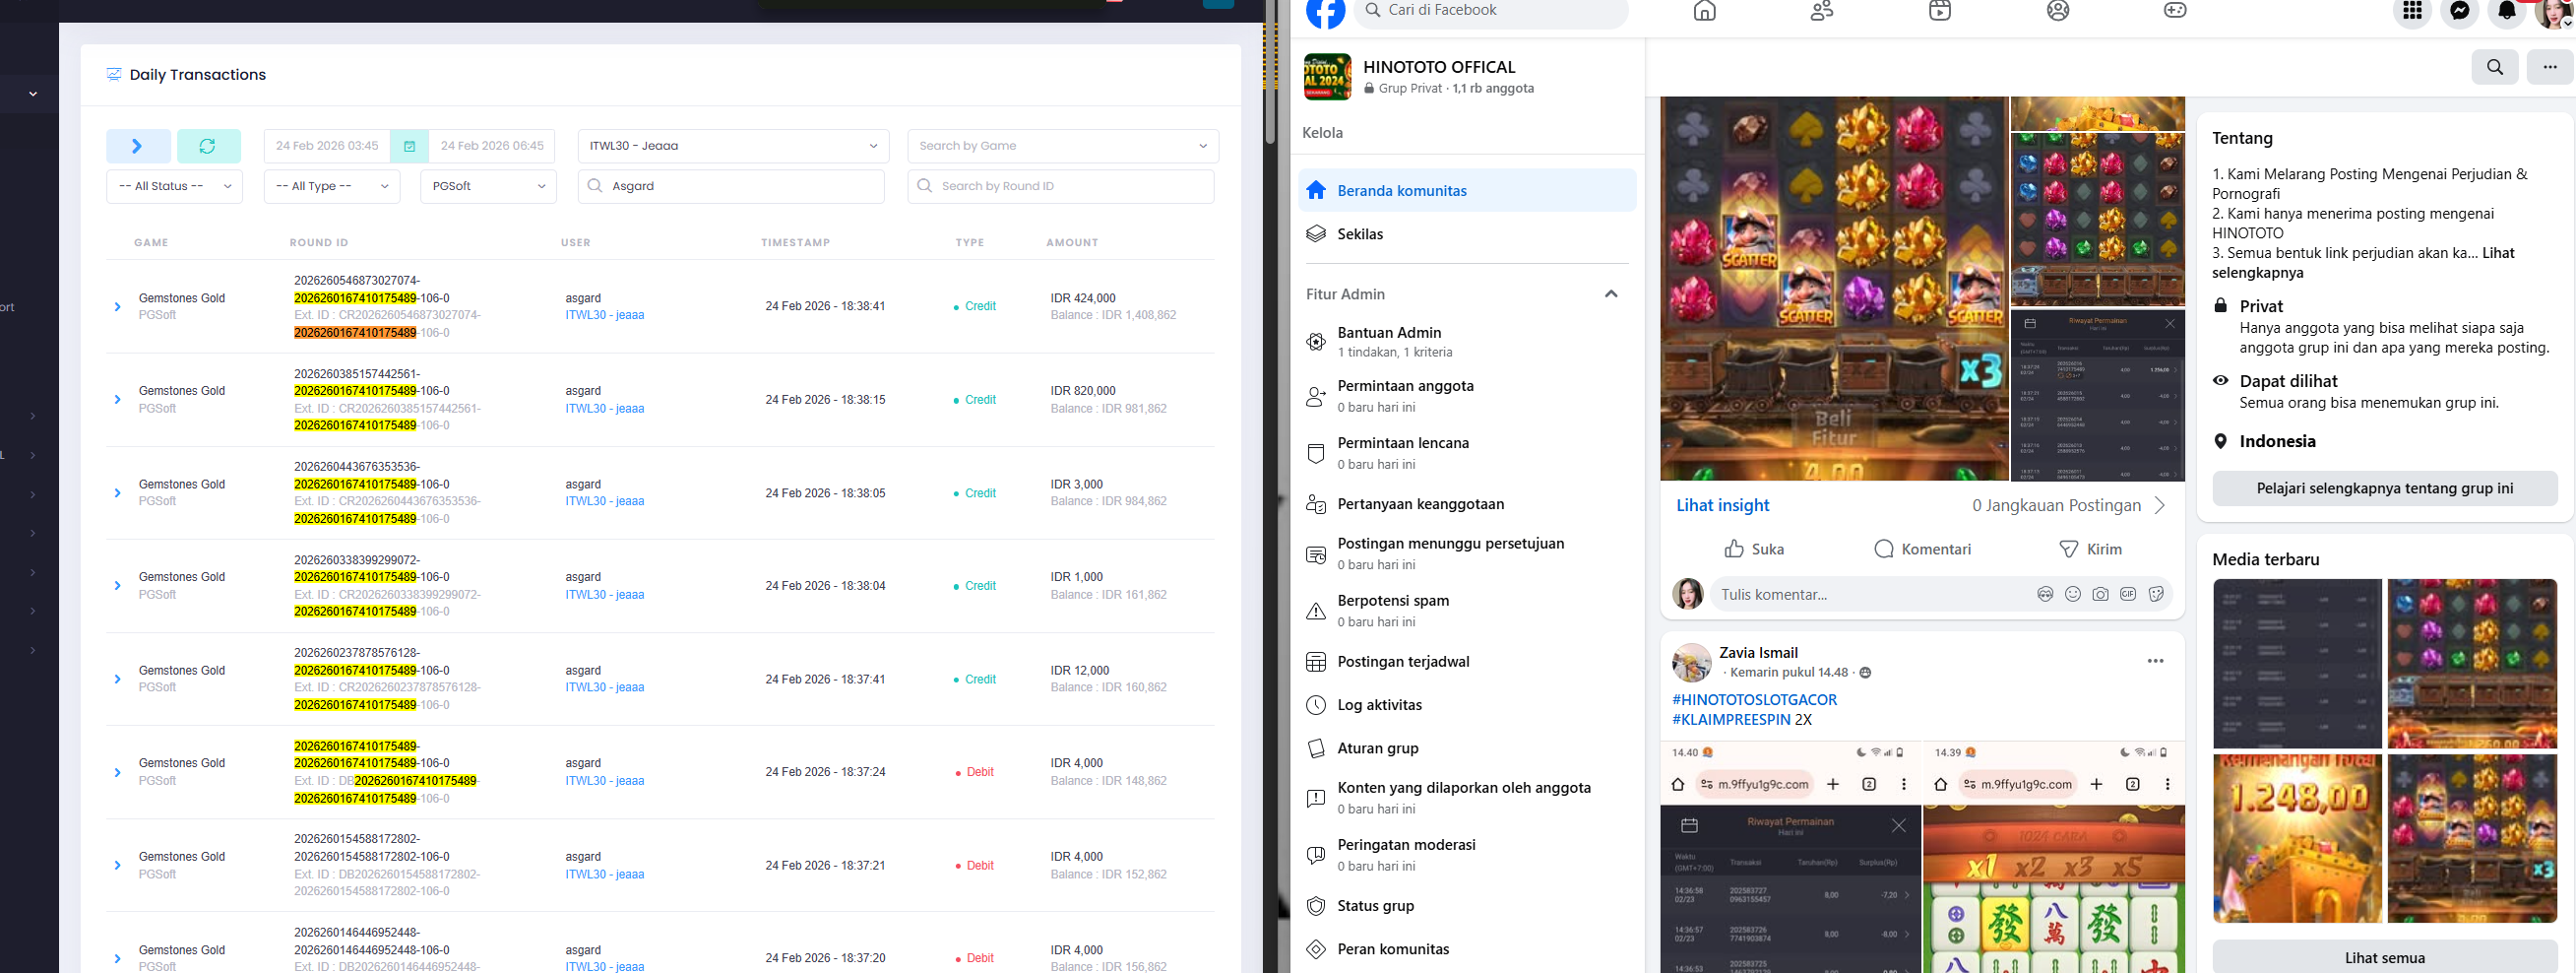Open the Video icon in Facebook top bar
Image resolution: width=2576 pixels, height=973 pixels.
point(1940,11)
